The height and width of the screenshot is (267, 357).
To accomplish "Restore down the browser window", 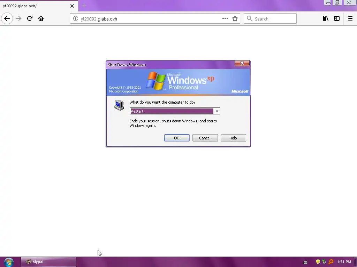I will tap(337, 3).
